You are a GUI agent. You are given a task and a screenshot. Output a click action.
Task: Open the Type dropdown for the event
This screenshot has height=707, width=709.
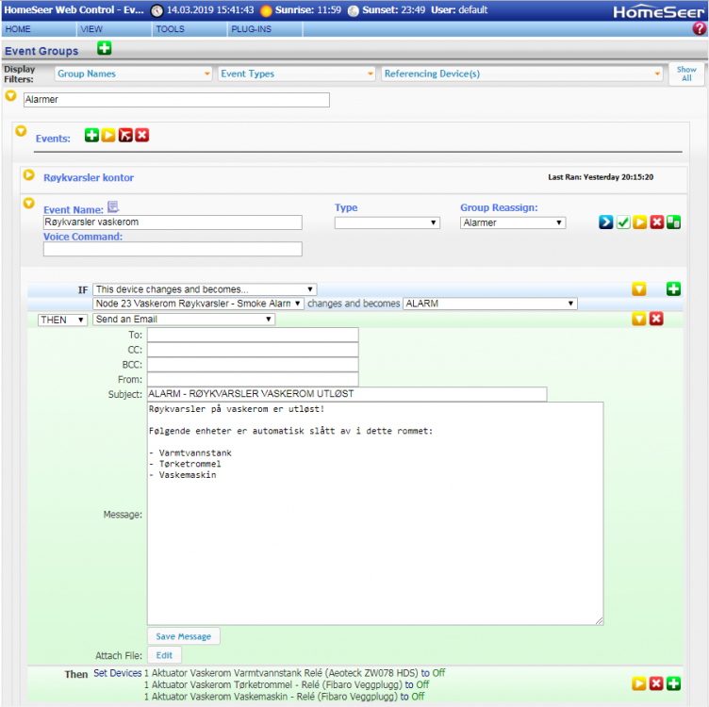(x=387, y=223)
